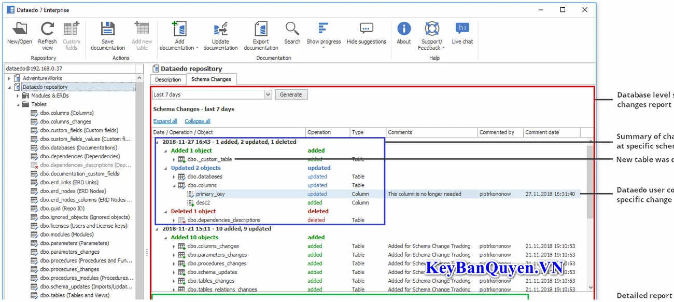Image resolution: width=674 pixels, height=302 pixels.
Task: Collapse Updated 2 objects group
Action: coord(165,168)
